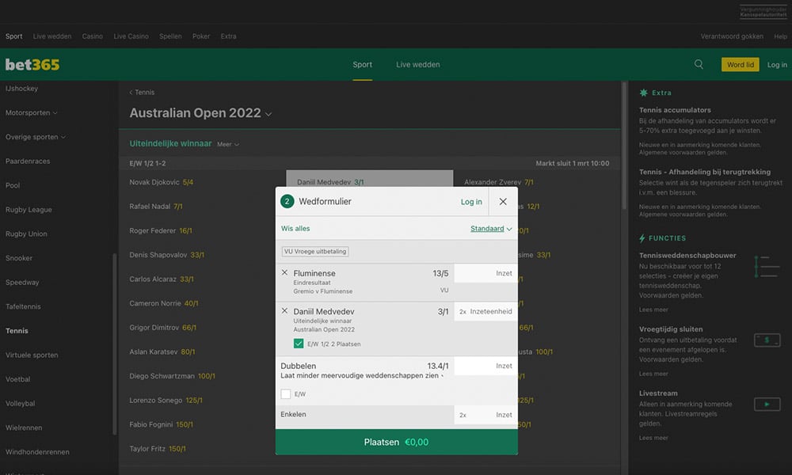792x475 pixels.
Task: Click the Kansspelautoriteit license badge
Action: click(x=763, y=12)
